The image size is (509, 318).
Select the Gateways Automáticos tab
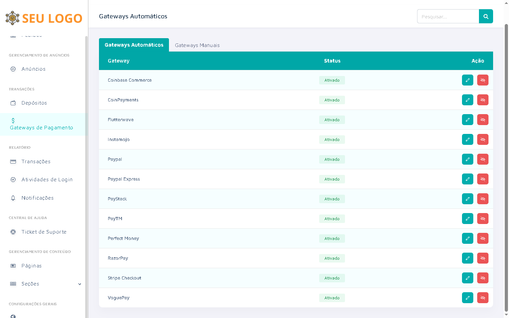134,45
